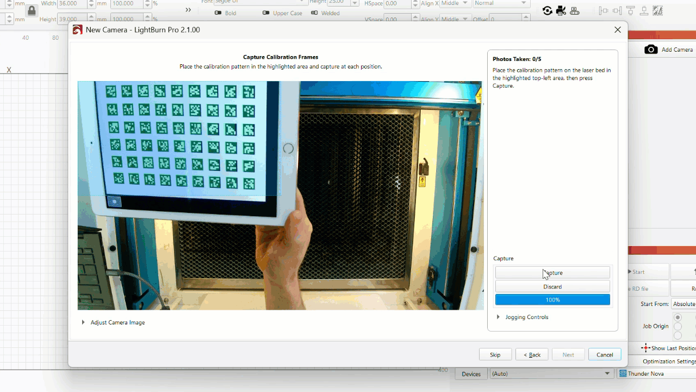The height and width of the screenshot is (392, 696).
Task: Click the Back button
Action: coord(532,354)
